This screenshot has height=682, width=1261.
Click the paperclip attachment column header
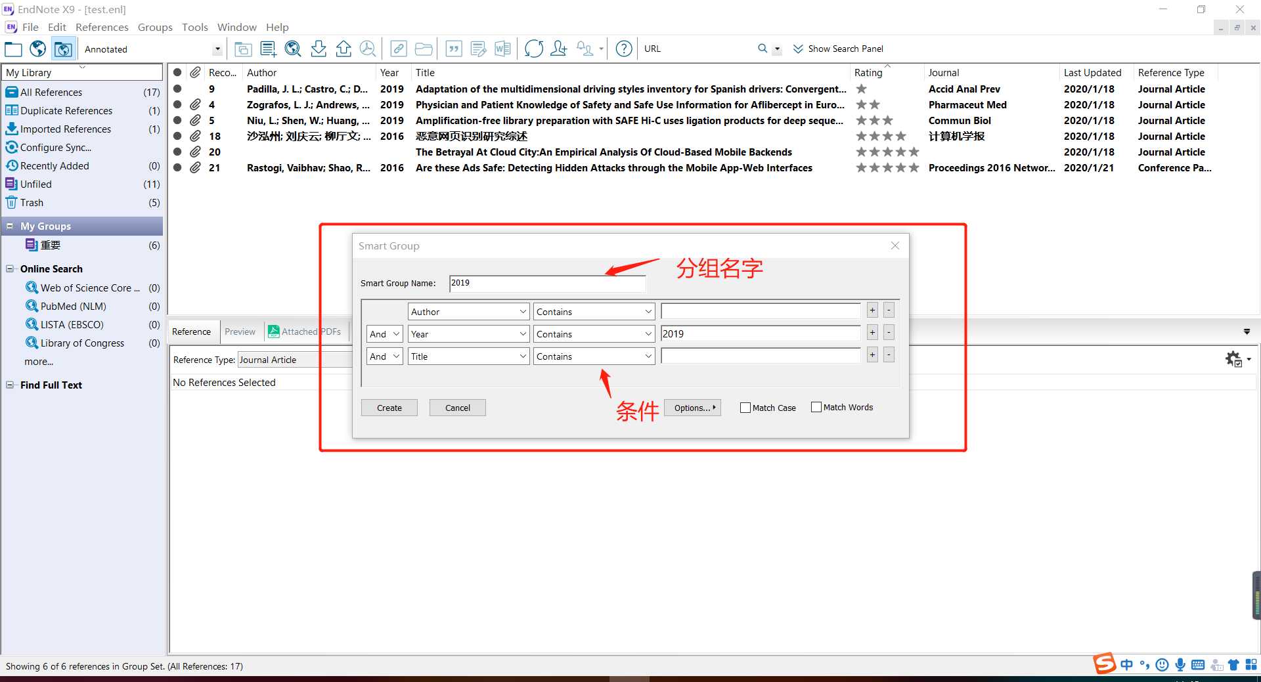[x=195, y=73]
